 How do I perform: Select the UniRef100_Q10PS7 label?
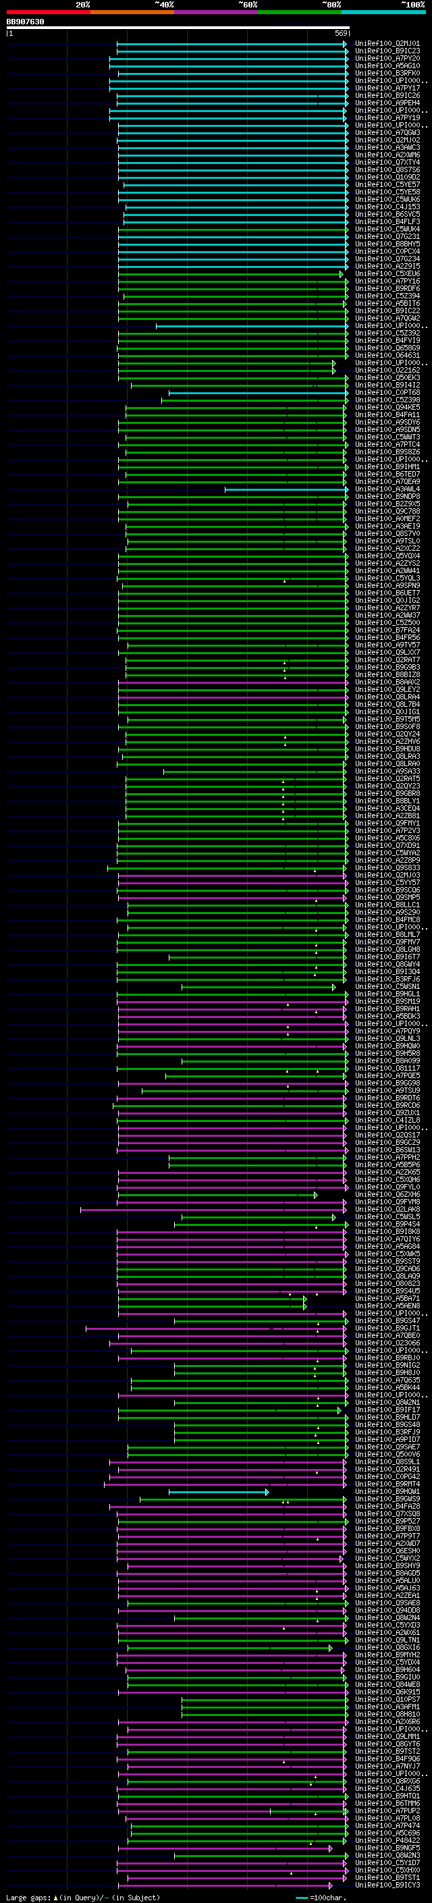(387, 1699)
